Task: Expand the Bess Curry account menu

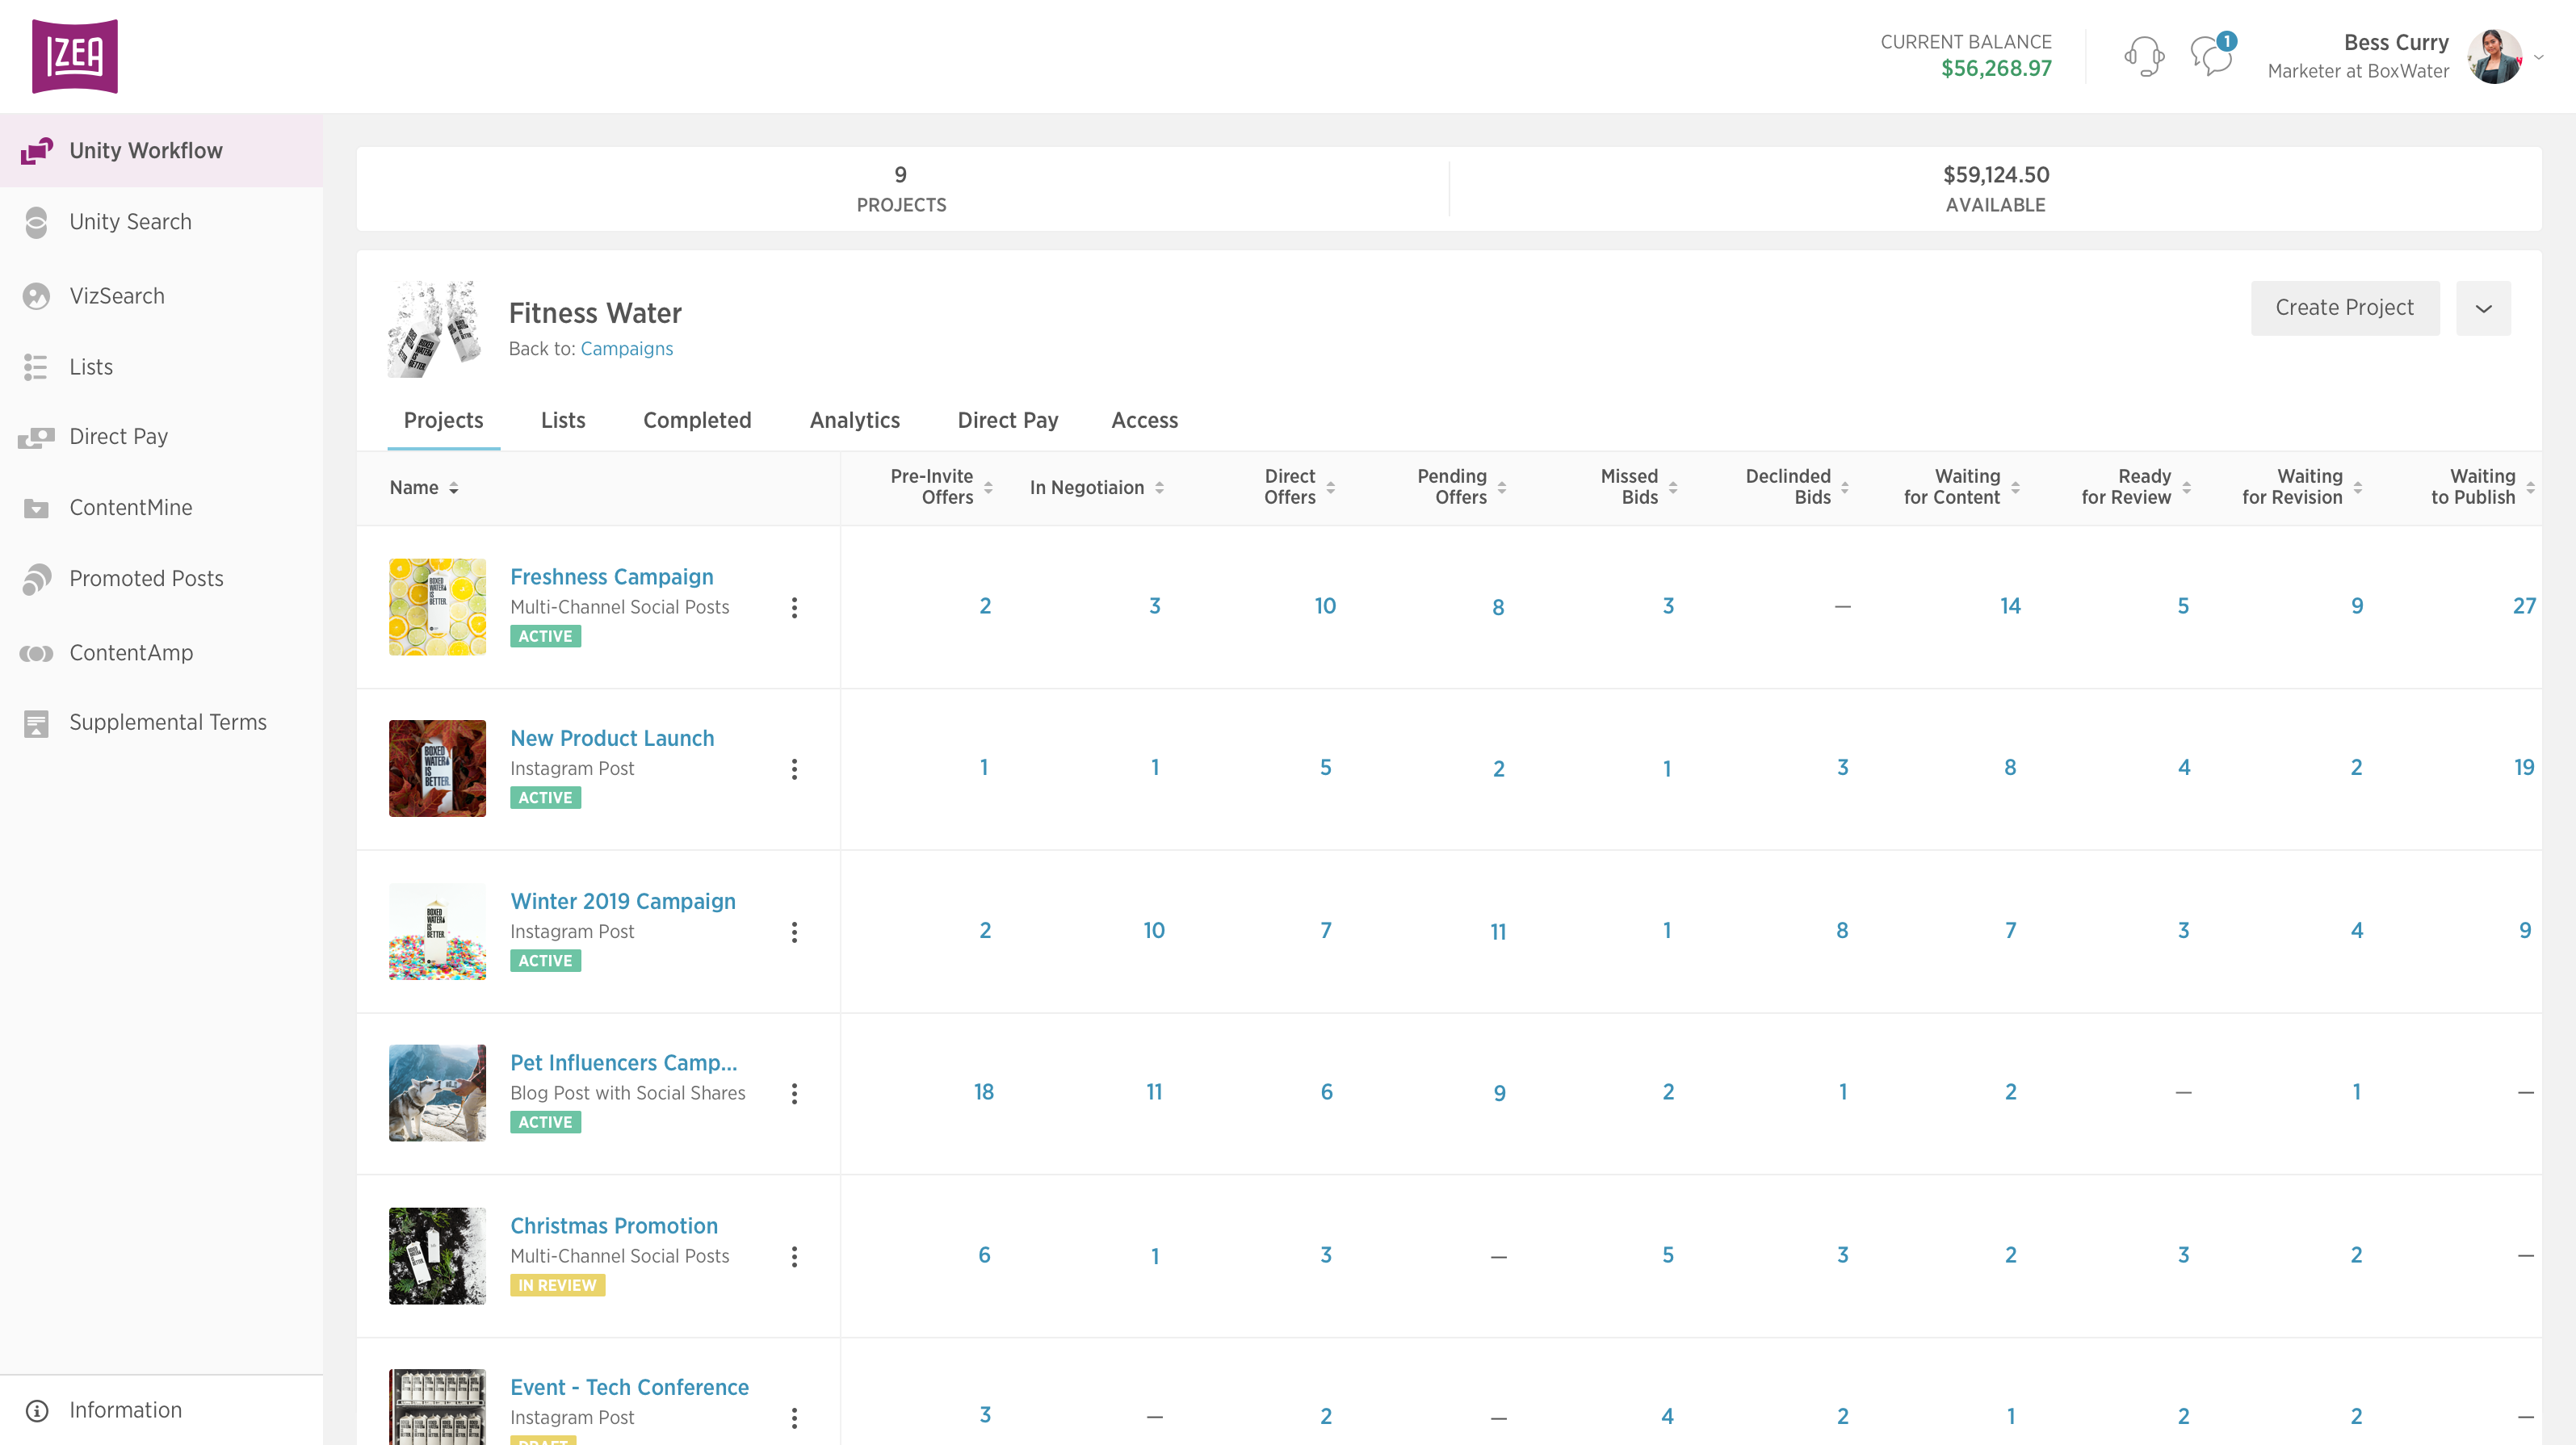Action: (x=2538, y=57)
